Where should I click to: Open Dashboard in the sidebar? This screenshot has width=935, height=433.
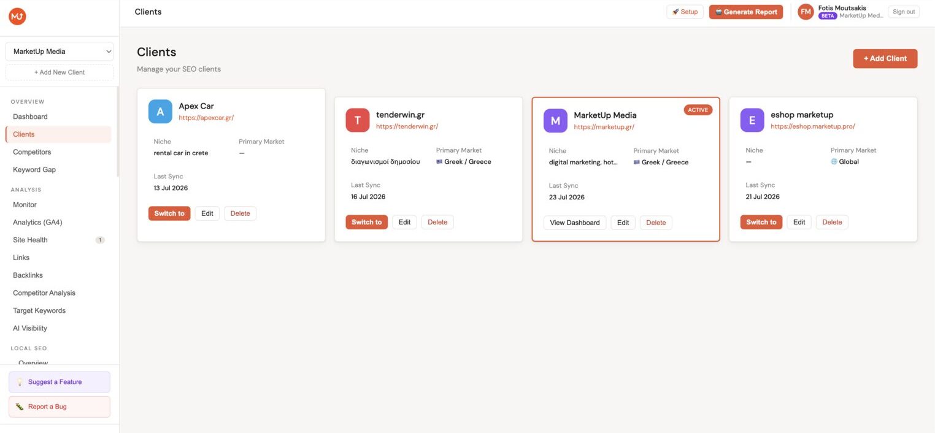pos(58,117)
